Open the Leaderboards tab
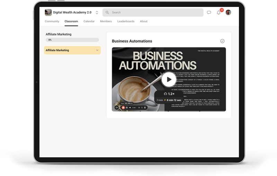The height and width of the screenshot is (176, 277). pos(126,21)
